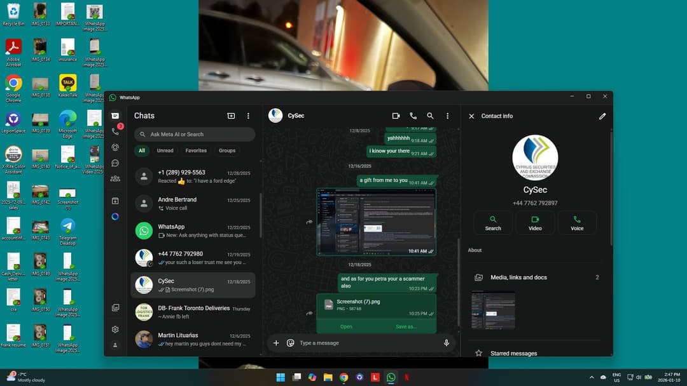Open Meta AI ring icon in sidebar
The width and height of the screenshot is (687, 386).
[x=115, y=217]
